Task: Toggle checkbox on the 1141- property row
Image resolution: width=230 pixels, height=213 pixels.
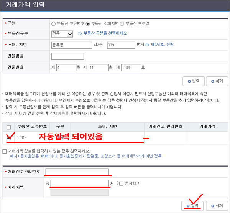Action: pos(9,138)
